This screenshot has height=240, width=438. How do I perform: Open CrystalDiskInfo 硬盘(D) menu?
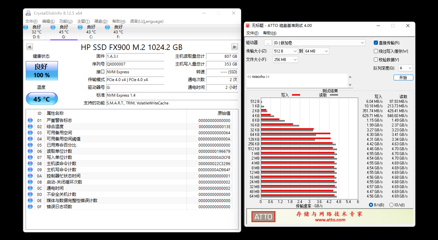101,21
